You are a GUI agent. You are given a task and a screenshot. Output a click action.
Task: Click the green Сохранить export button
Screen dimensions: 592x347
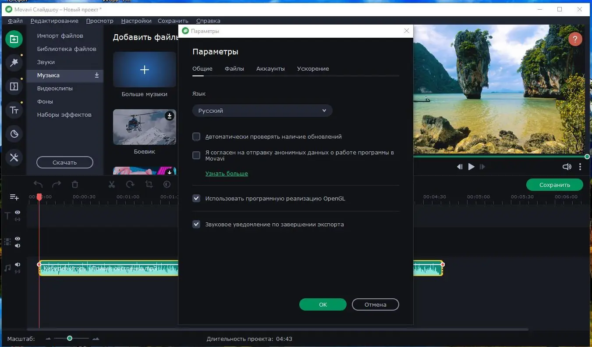point(555,185)
